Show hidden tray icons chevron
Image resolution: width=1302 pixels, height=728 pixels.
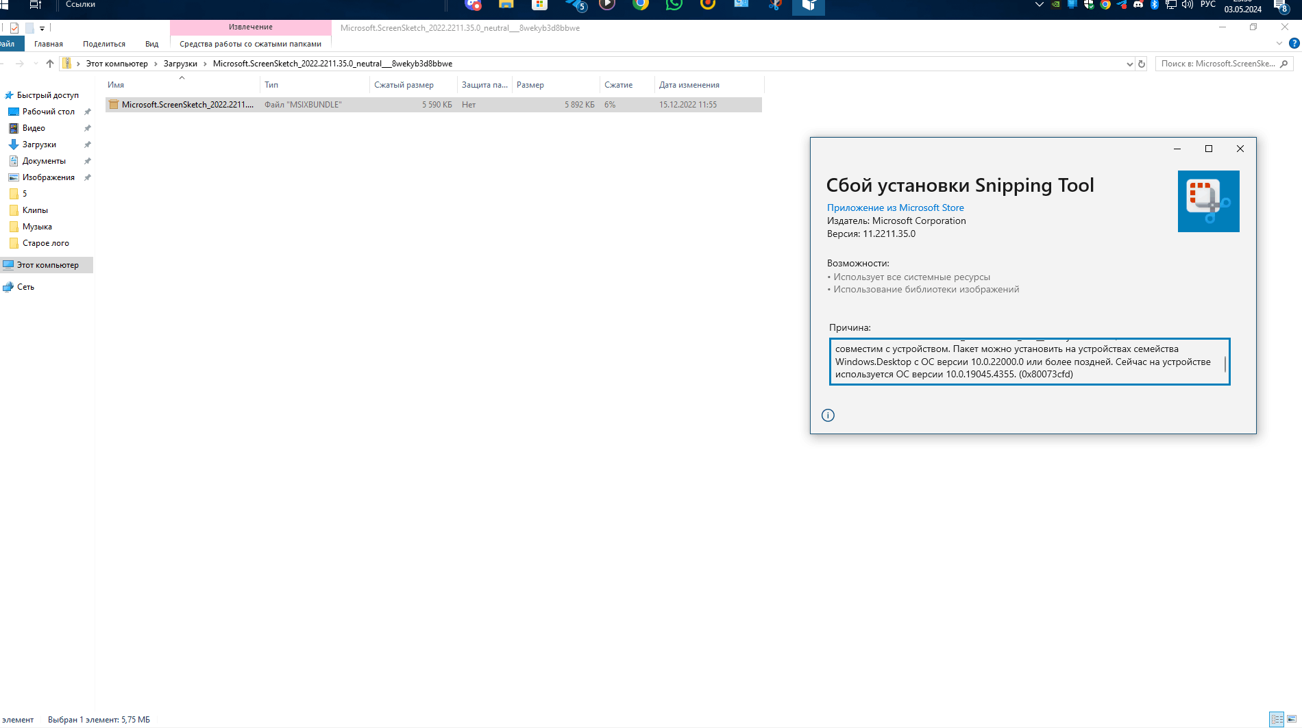pyautogui.click(x=1039, y=5)
